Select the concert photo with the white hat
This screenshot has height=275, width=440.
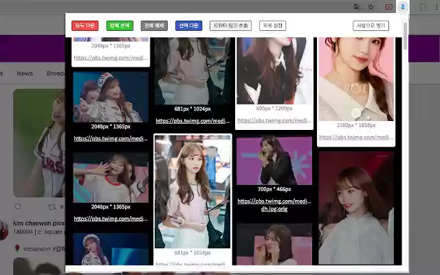pos(111,97)
